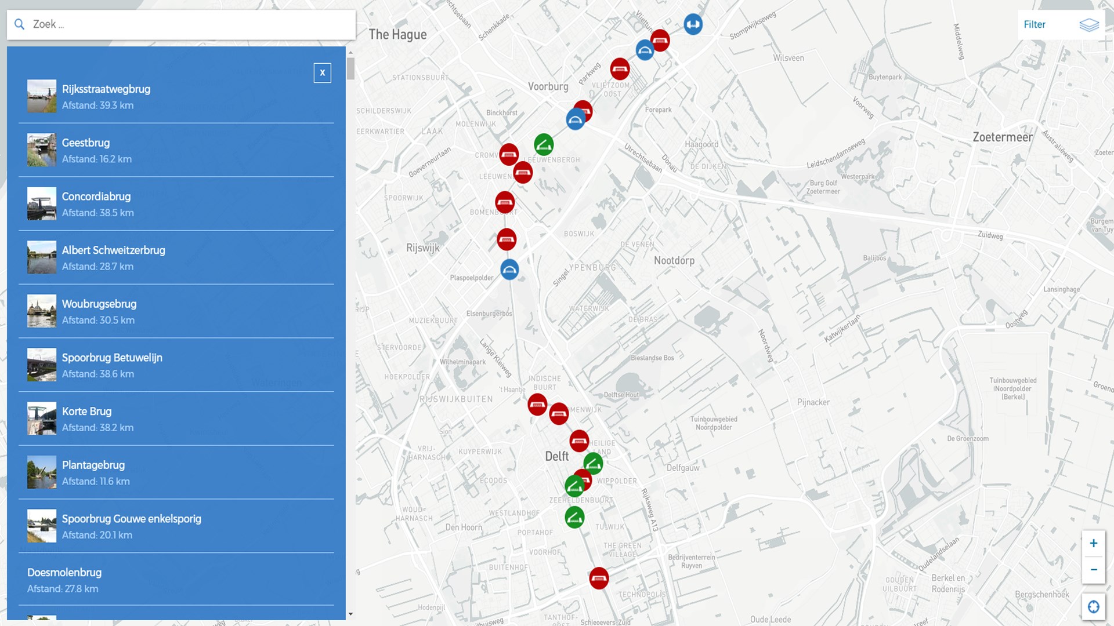Open the Geestbrug list entry
The height and width of the screenshot is (626, 1114).
[86, 143]
